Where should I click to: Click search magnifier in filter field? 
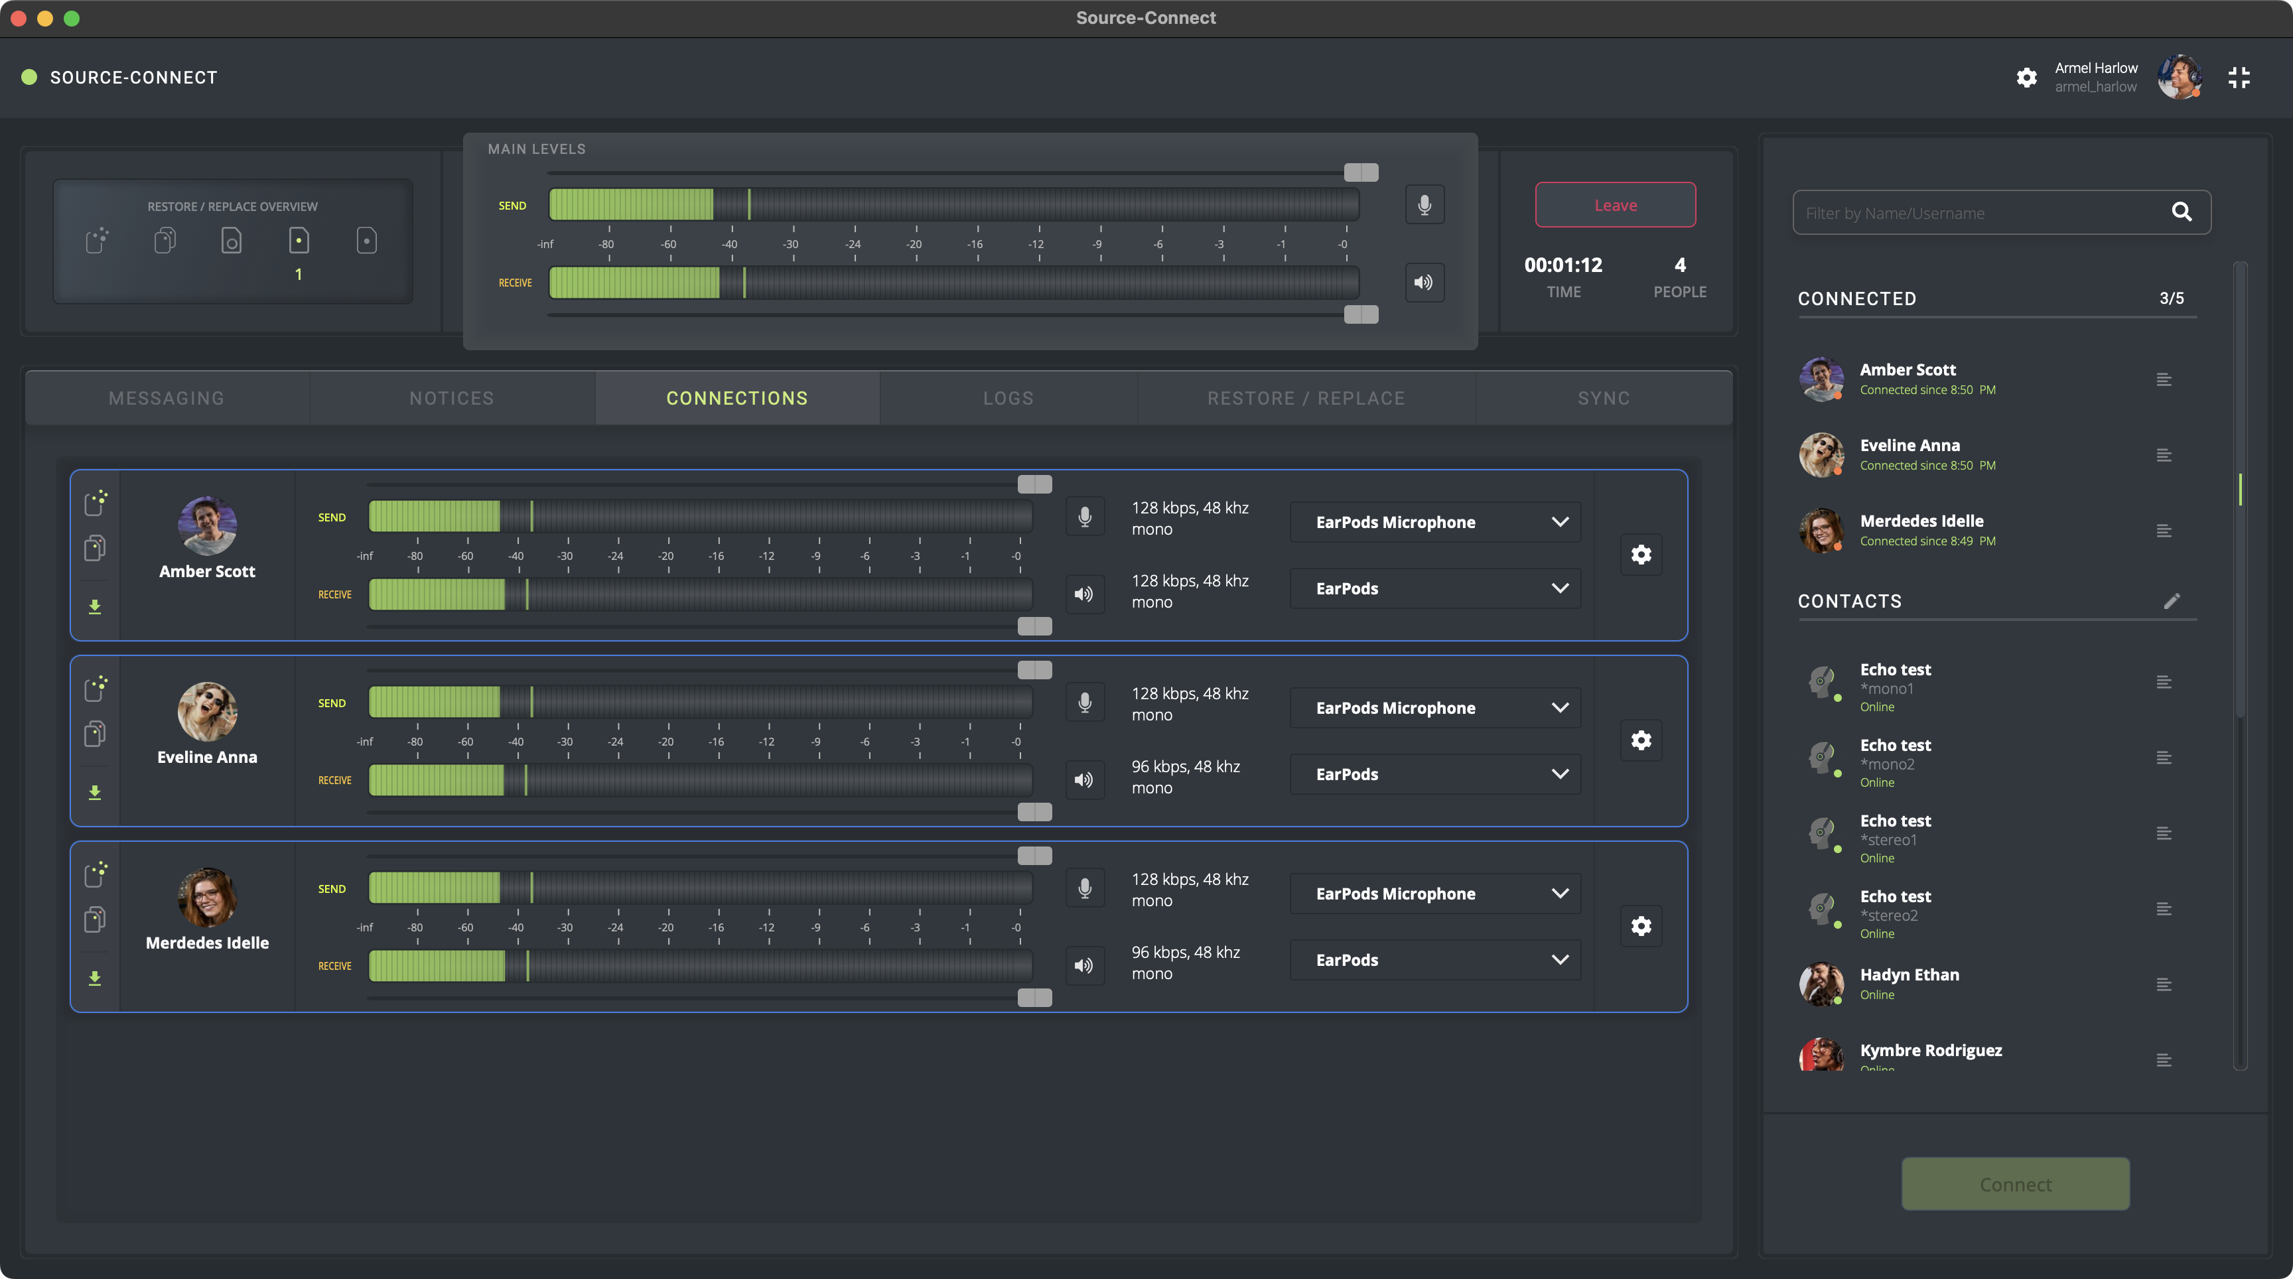[2181, 212]
